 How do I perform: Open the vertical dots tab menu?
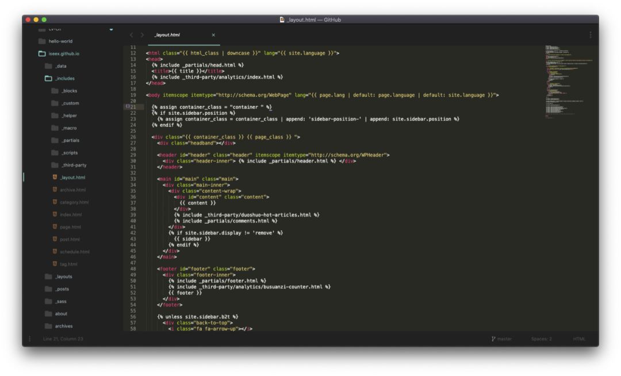pos(590,35)
